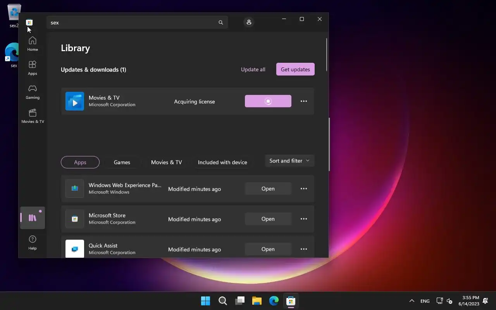Click ENG language indicator

coord(425,301)
